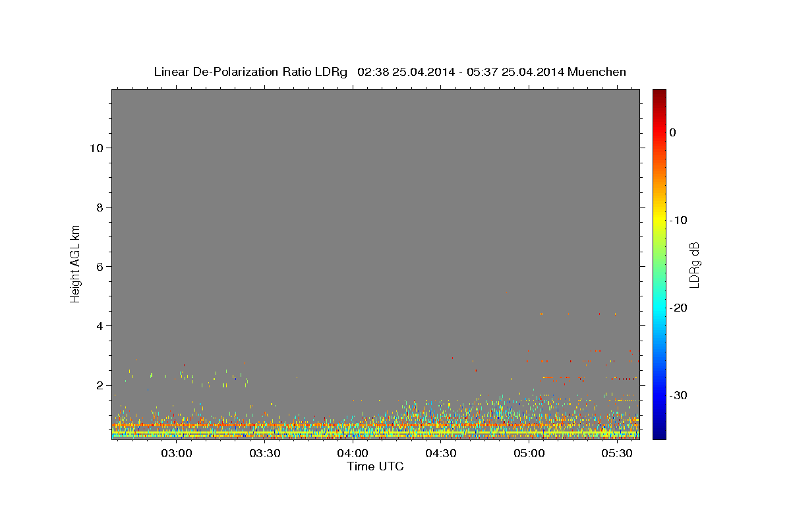This screenshot has height=527, width=791.
Task: Click the 04:00 time tick label
Action: [353, 454]
